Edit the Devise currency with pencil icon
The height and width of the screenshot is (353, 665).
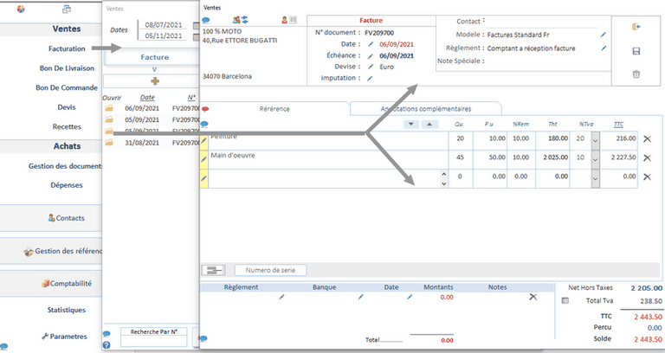[371, 67]
